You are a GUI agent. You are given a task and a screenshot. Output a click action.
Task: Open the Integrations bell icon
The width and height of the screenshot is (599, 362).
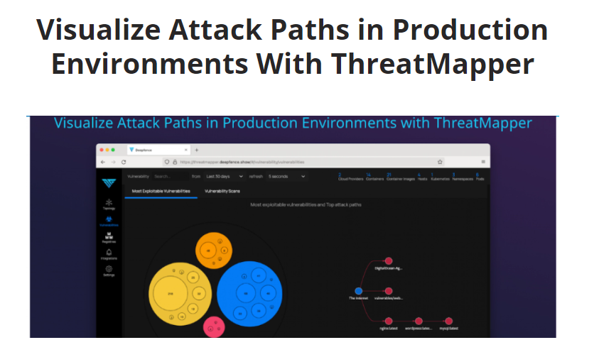click(109, 254)
